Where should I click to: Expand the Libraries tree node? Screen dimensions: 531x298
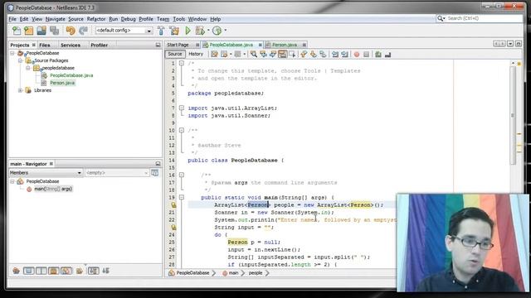[x=20, y=90]
